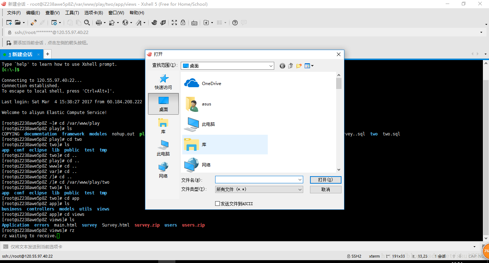Click the Disconnect plug toolbar icon
The height and width of the screenshot is (263, 489).
(42, 23)
